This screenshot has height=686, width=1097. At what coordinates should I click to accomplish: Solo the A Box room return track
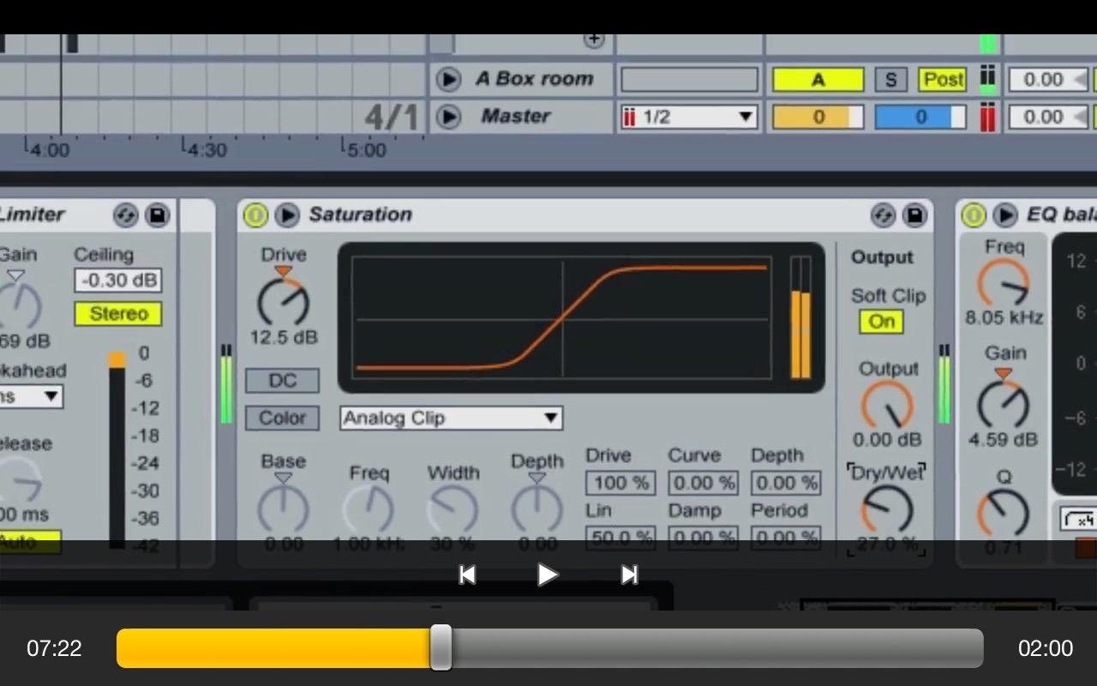pos(891,80)
